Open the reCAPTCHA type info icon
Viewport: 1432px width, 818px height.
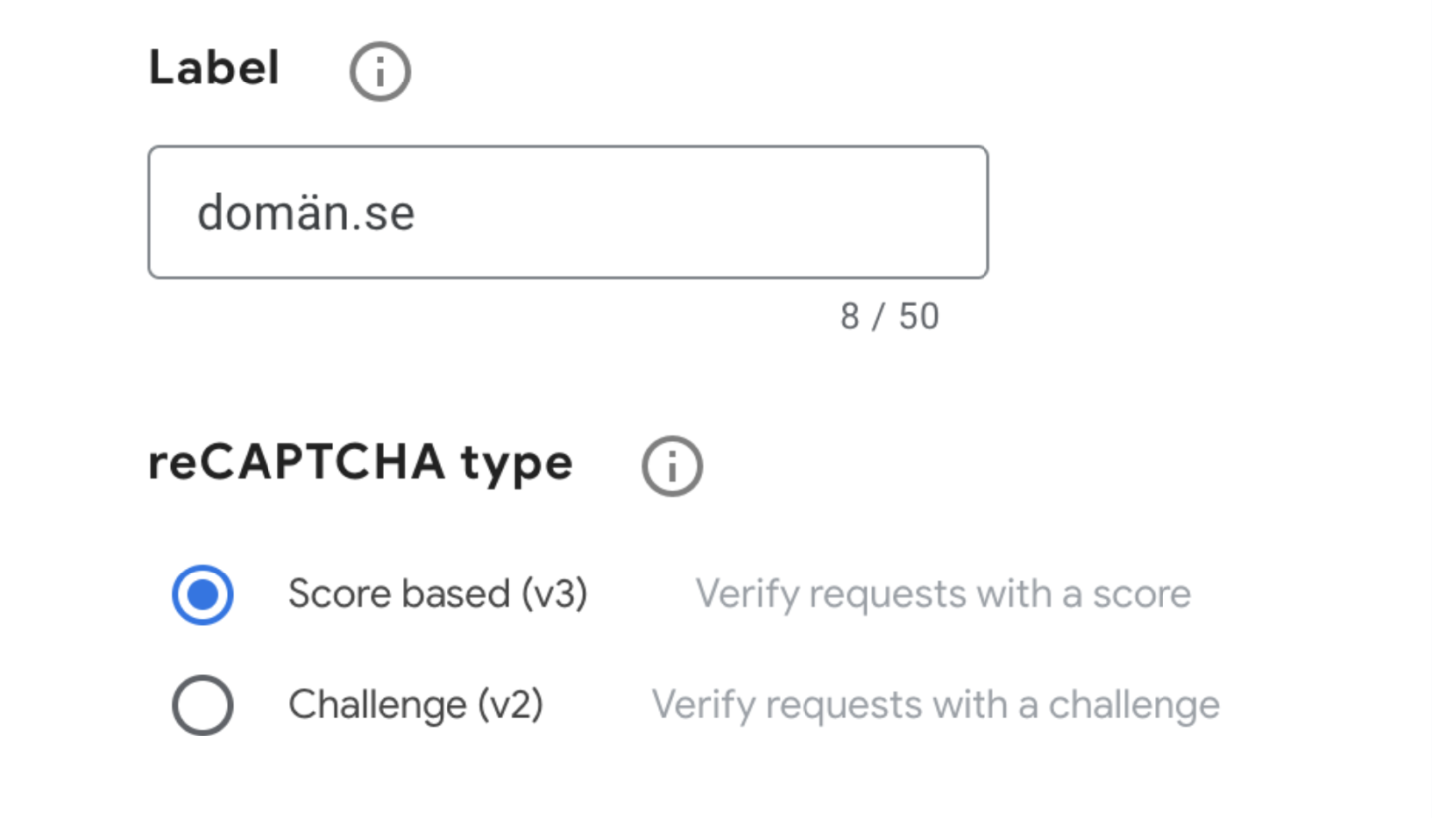pyautogui.click(x=672, y=466)
